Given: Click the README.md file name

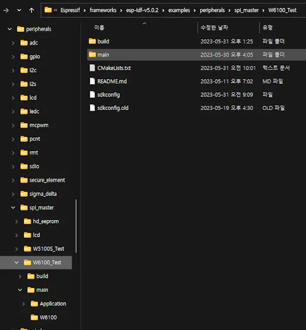Looking at the screenshot, I should pos(112,81).
